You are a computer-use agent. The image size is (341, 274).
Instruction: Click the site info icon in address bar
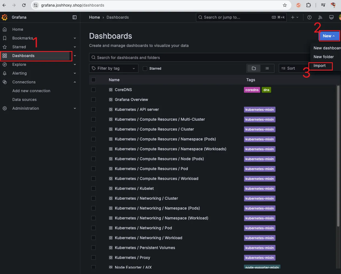click(36, 5)
